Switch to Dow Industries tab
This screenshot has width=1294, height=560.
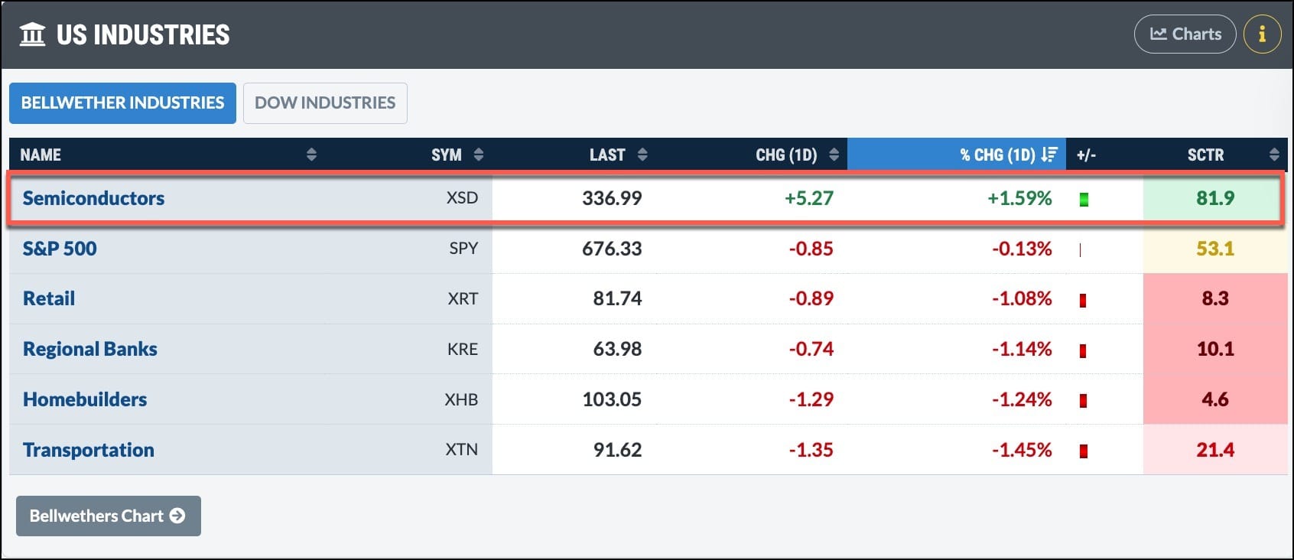pos(325,103)
